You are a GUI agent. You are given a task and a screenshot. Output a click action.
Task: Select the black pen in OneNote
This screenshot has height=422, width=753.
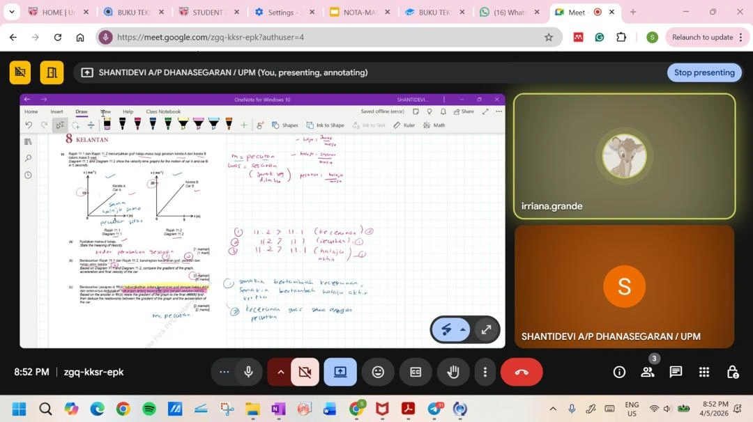pos(123,125)
